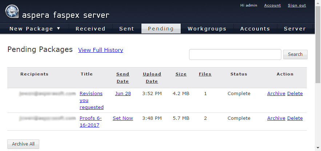Open the Accounts tab
This screenshot has width=321, height=151.
(x=255, y=29)
